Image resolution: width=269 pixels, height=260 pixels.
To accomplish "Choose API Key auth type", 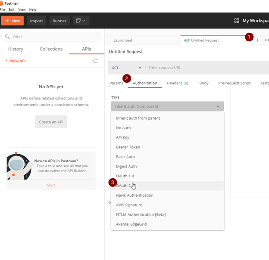I will 167,137.
